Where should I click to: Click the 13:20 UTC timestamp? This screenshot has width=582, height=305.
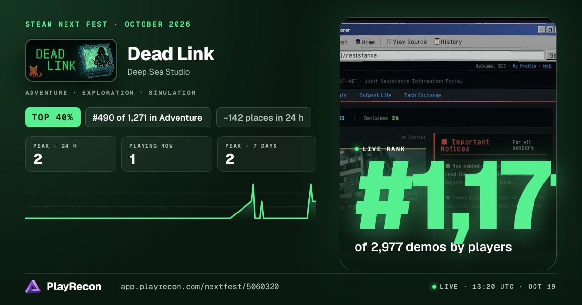(x=492, y=287)
